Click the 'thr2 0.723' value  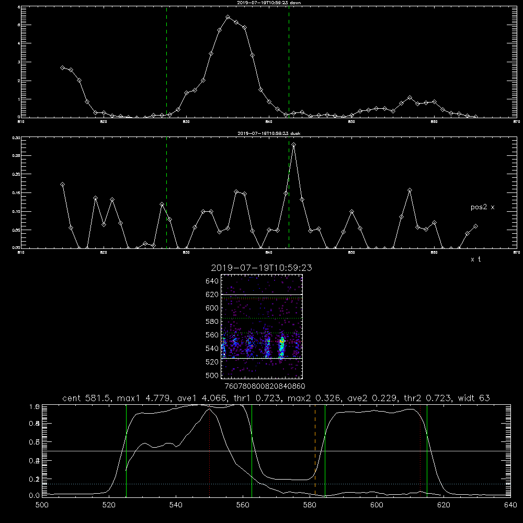point(428,398)
